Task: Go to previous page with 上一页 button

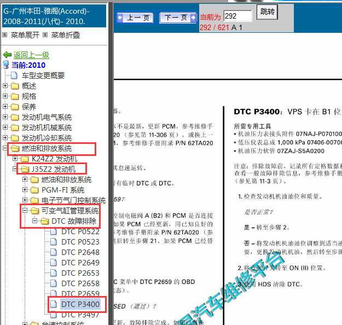Action: point(135,18)
